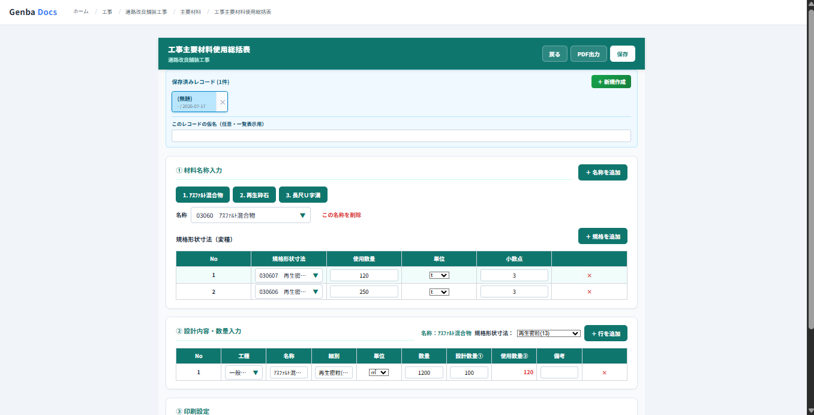Open 主要材料 breadcrumb link

point(191,12)
